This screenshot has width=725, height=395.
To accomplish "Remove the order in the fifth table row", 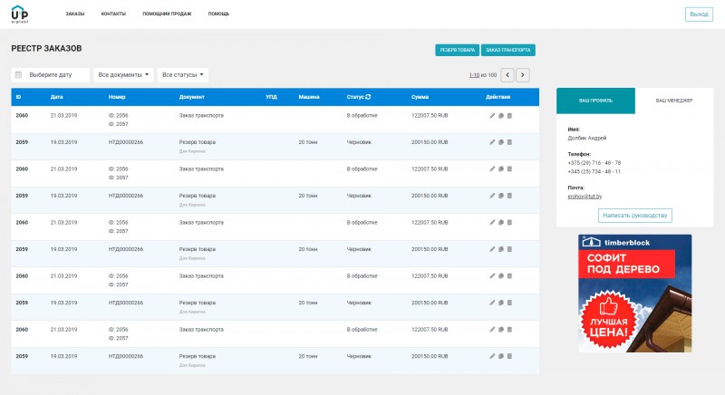I will (509, 223).
